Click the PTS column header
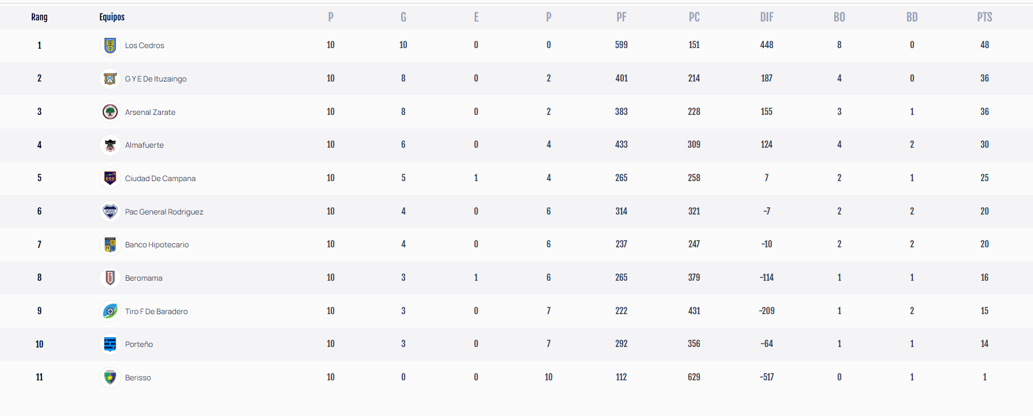The width and height of the screenshot is (1033, 416). click(x=984, y=17)
